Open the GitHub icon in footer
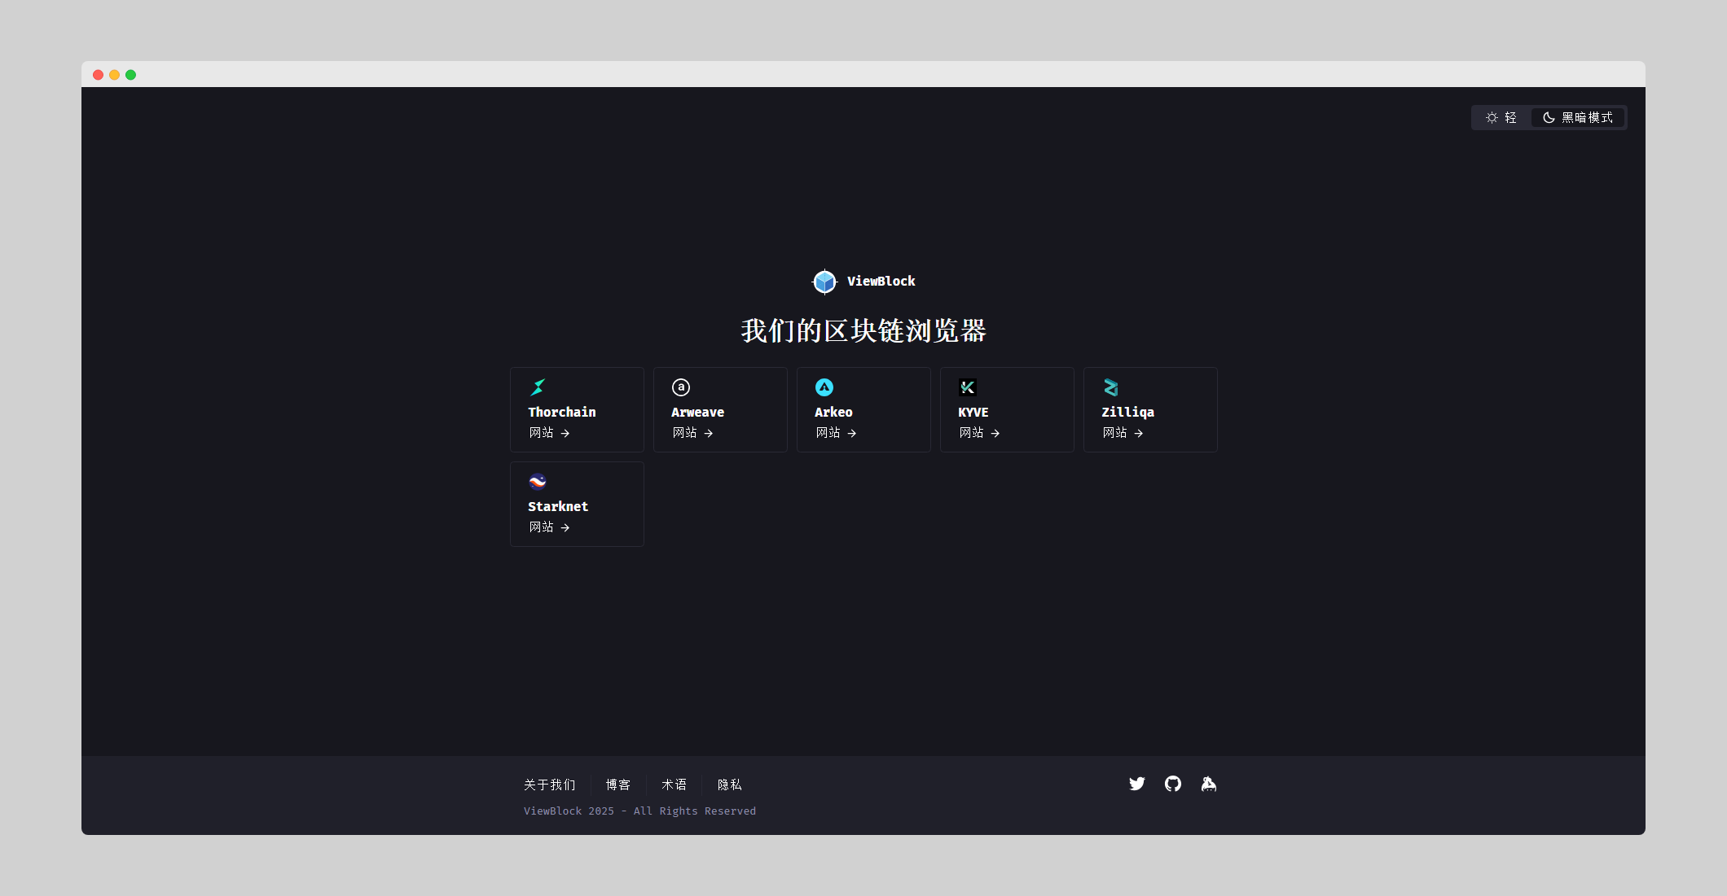This screenshot has height=896, width=1727. [1173, 784]
